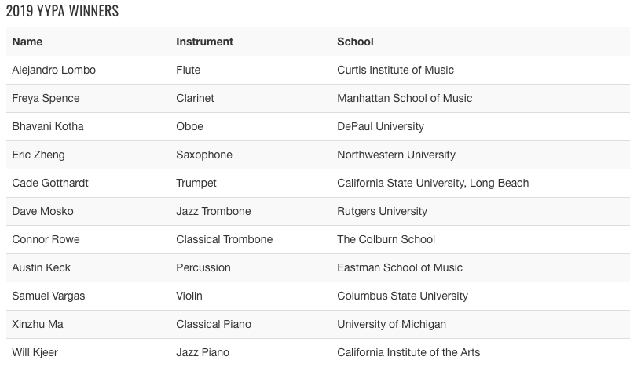The image size is (641, 371).
Task: Click California Institute of the Arts
Action: [408, 352]
